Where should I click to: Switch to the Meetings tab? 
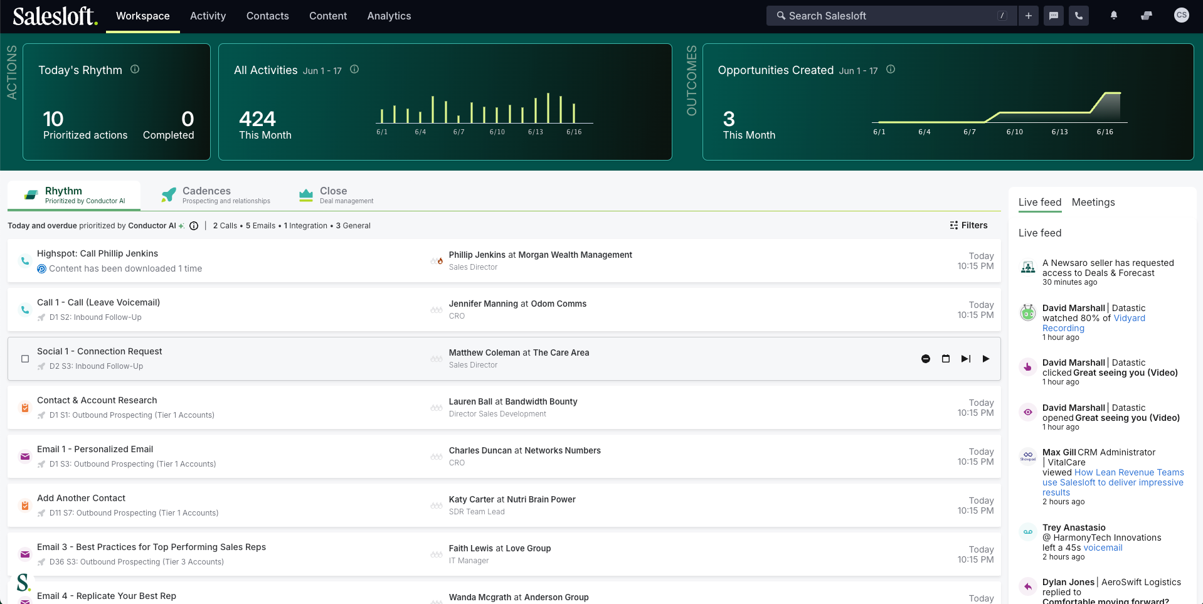pyautogui.click(x=1093, y=203)
